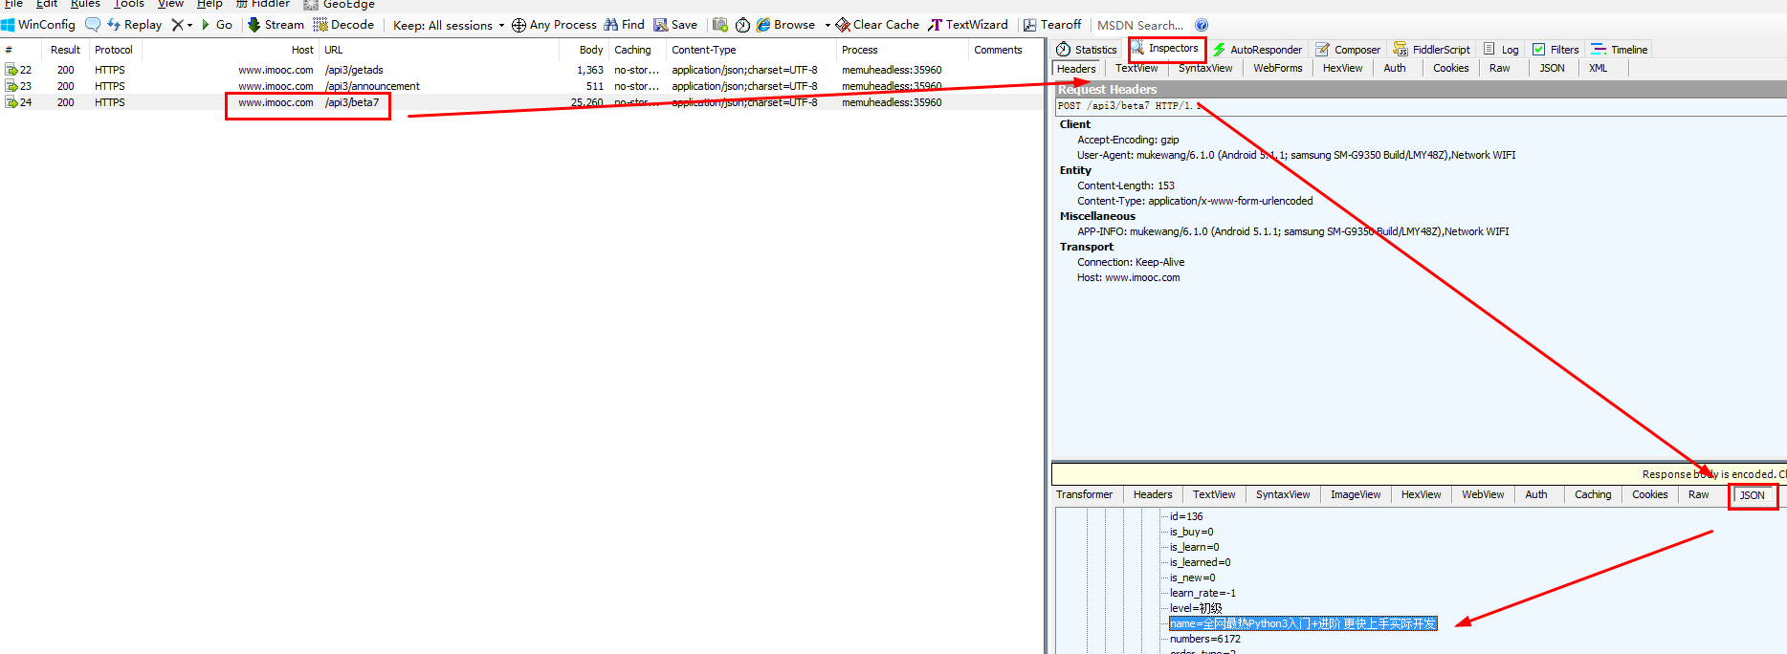Switch to the Filters tab

1555,50
